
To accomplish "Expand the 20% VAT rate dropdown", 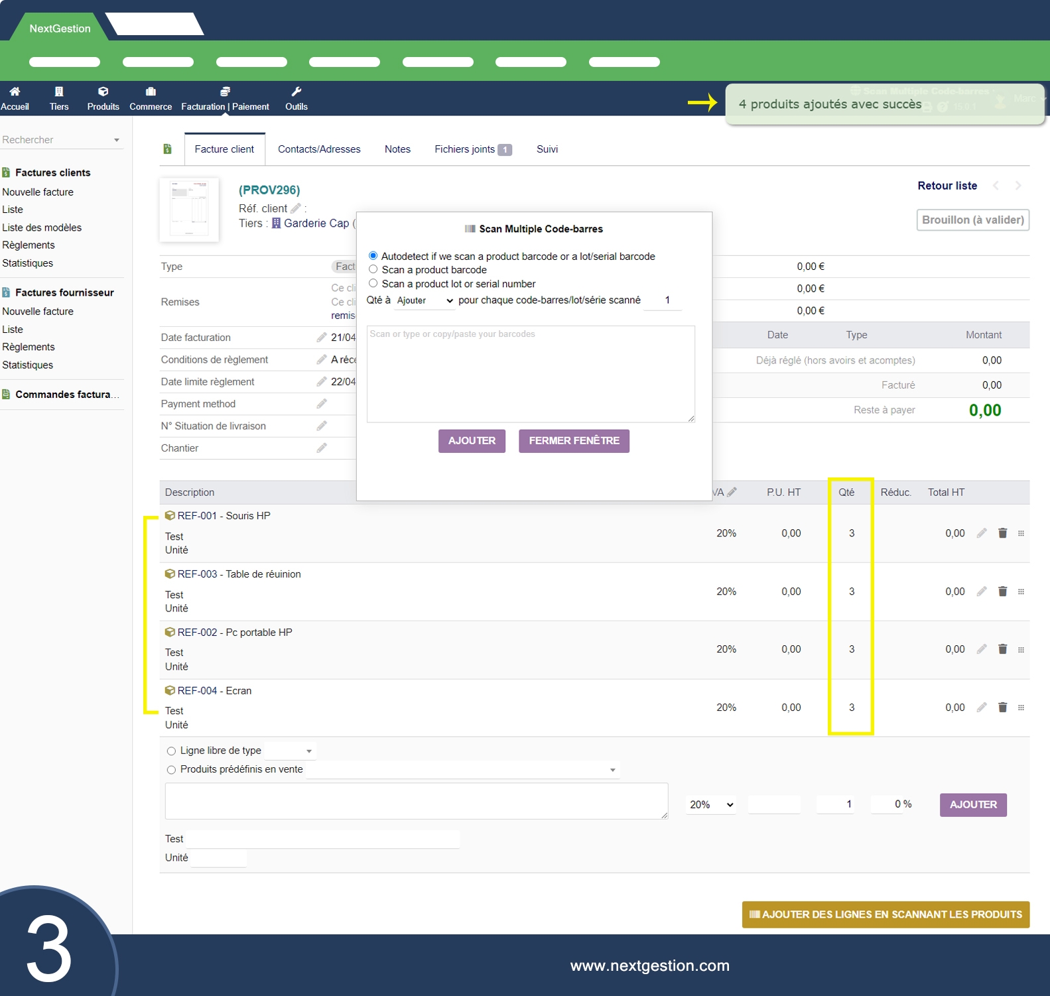I will point(711,804).
